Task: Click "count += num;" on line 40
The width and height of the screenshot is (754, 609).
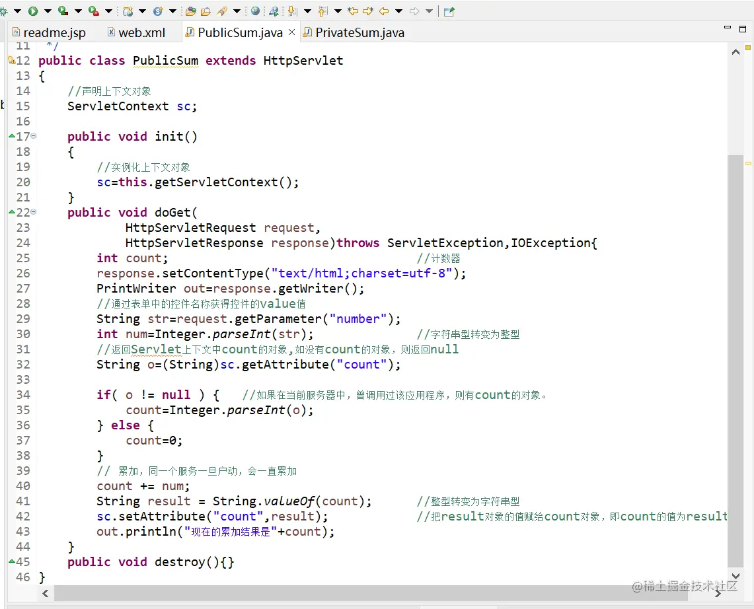Action: (x=143, y=486)
